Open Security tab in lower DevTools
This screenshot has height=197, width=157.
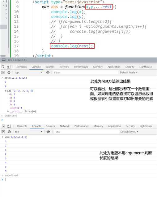[x=130, y=126]
